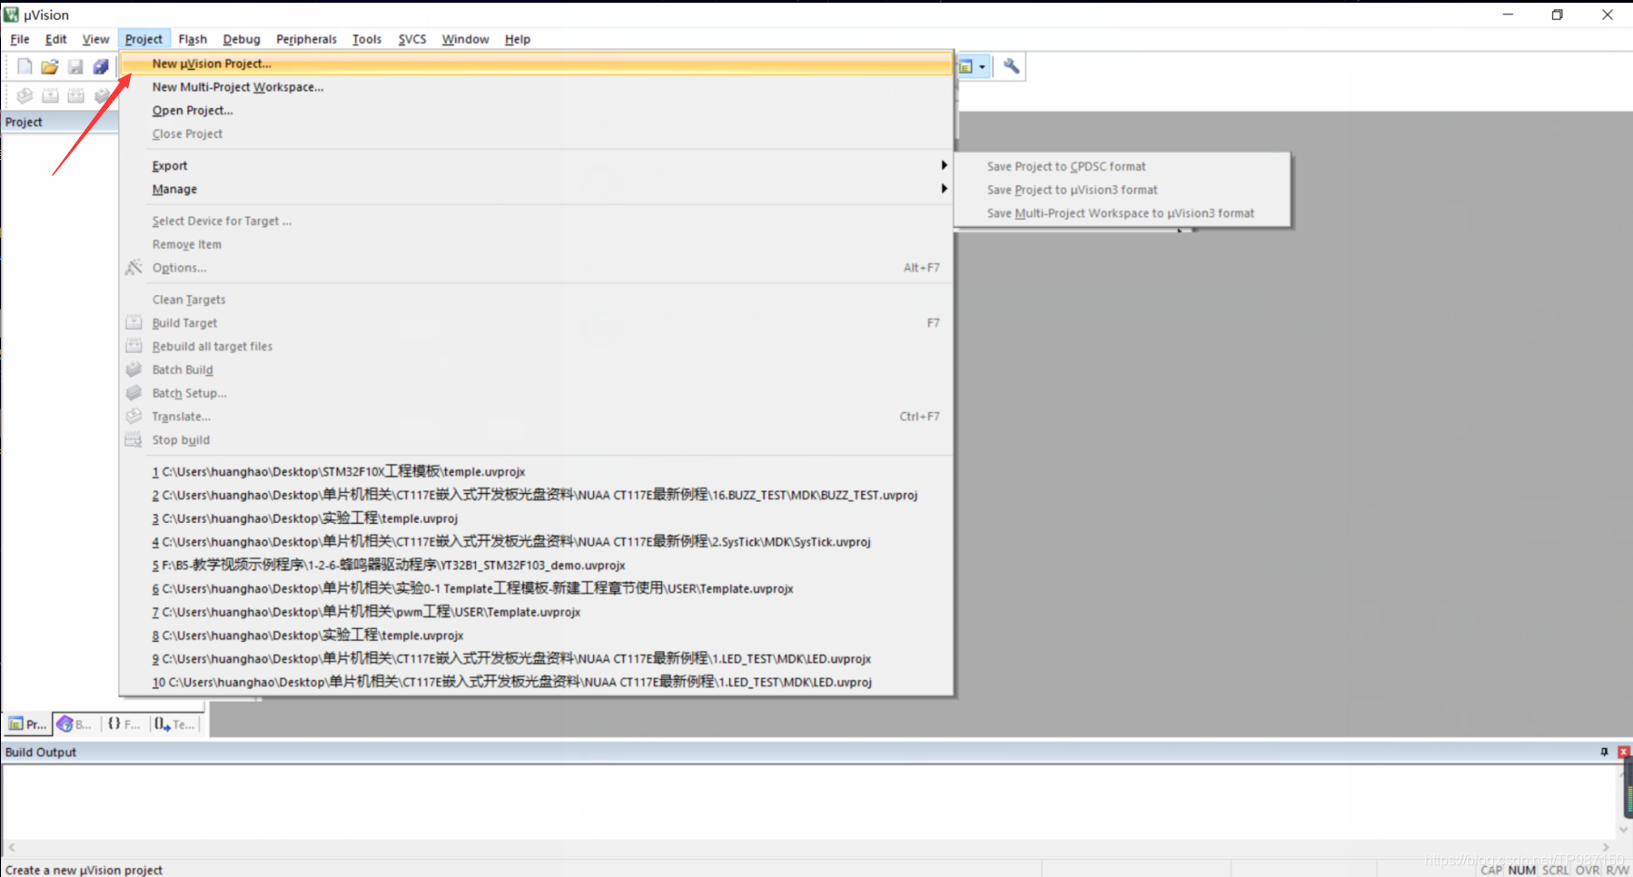Click the Save All toolbar icon
The height and width of the screenshot is (877, 1633).
[x=101, y=66]
